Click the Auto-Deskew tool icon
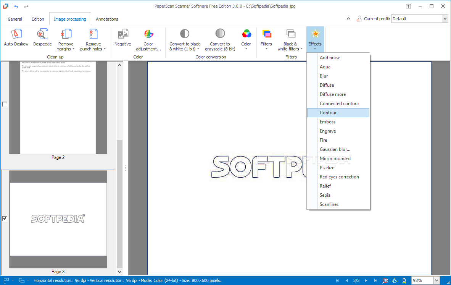Screen dimensions: 451x285 pos(16,34)
